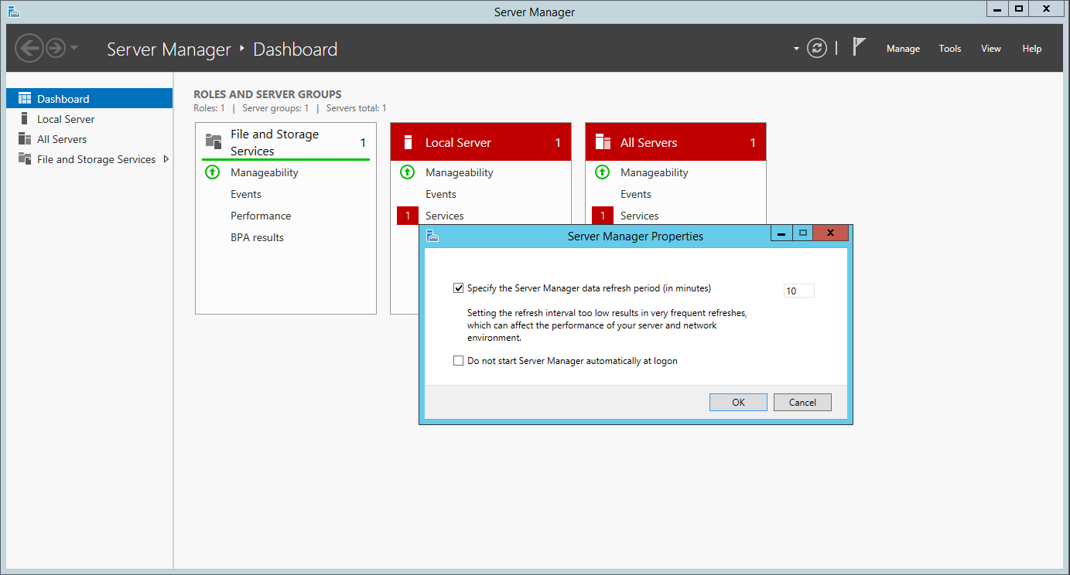Open Events in File and Storage tile
Viewport: 1070px width, 575px height.
coord(246,194)
